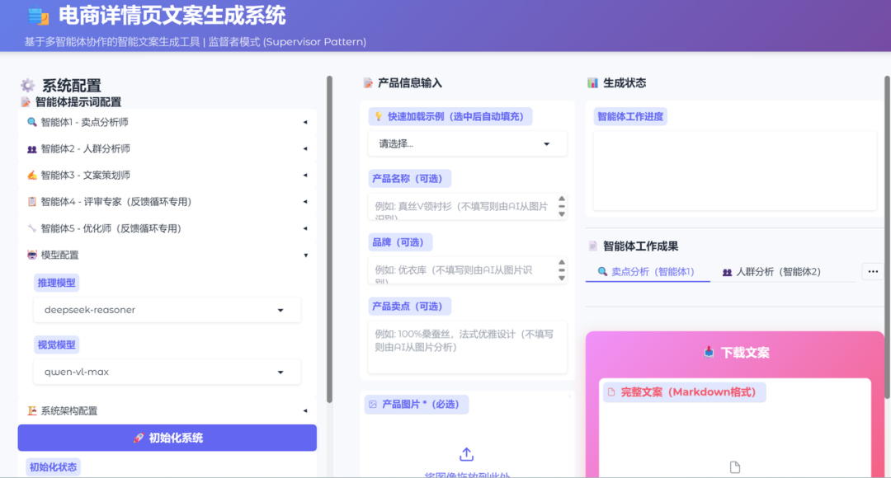891x478 pixels.
Task: Click the file icon in 完整文案 download box
Action: [x=735, y=467]
